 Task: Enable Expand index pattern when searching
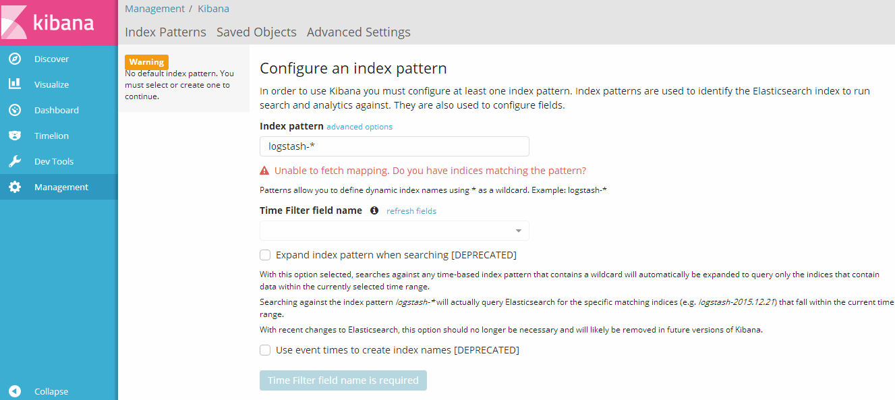265,255
